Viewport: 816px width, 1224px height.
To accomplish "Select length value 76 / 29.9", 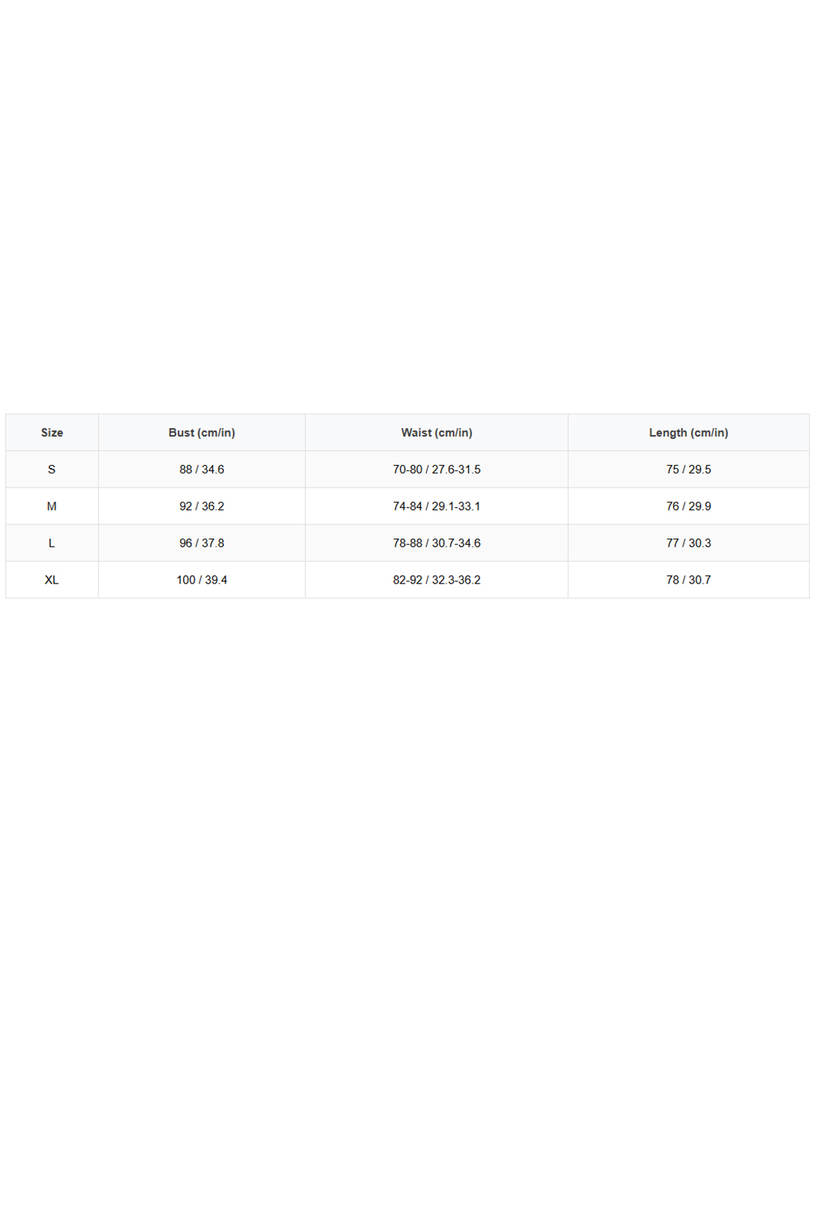I will point(688,506).
